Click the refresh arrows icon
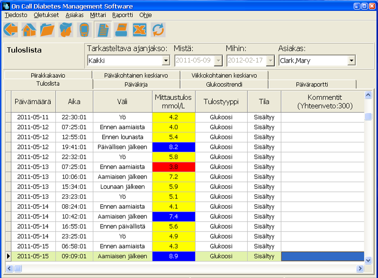The height and width of the screenshot is (278, 378). (158, 30)
